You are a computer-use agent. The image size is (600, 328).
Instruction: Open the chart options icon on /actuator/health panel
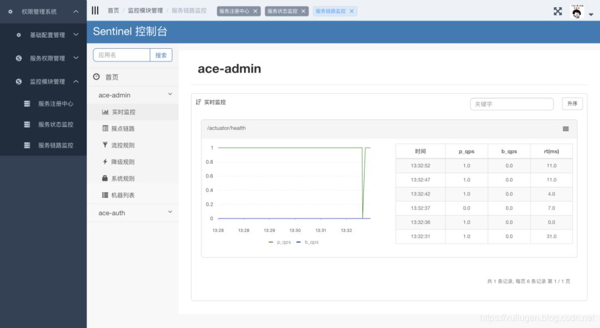[x=566, y=129]
